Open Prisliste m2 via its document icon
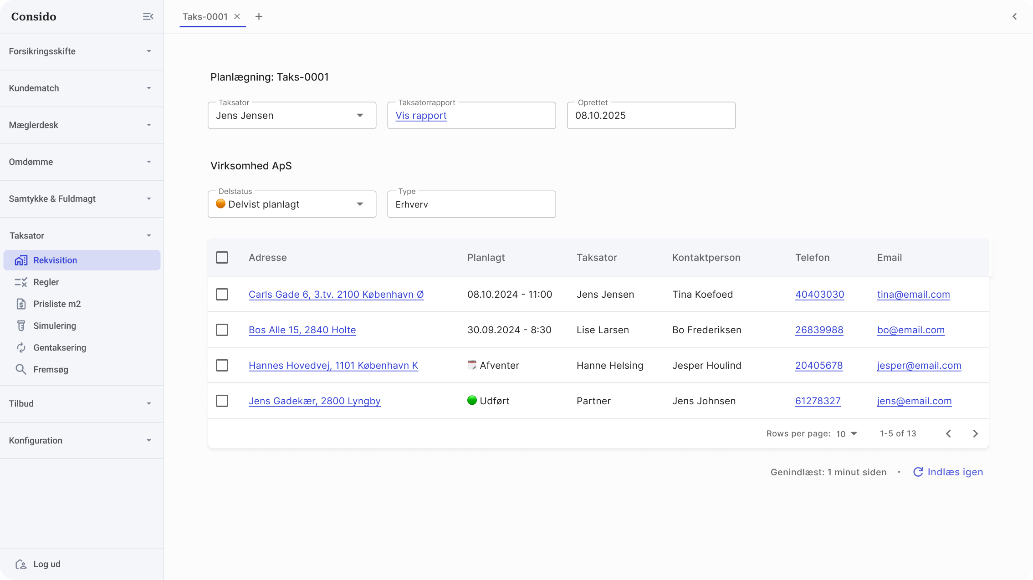 point(21,304)
